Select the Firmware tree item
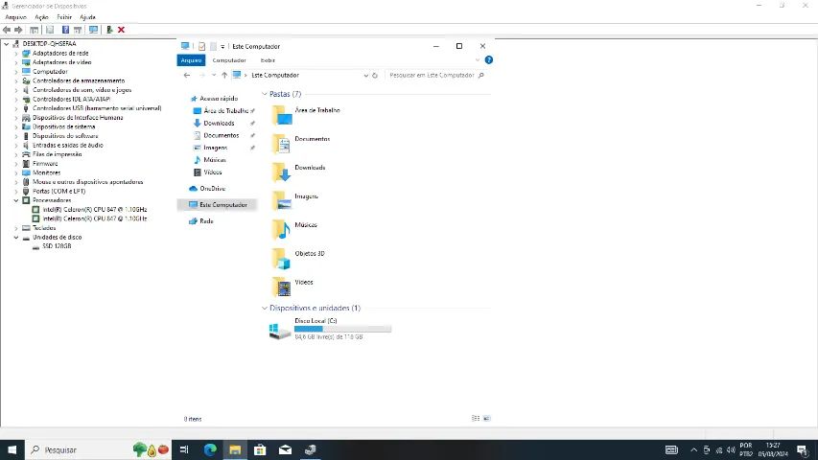The height and width of the screenshot is (460, 818). coord(45,164)
